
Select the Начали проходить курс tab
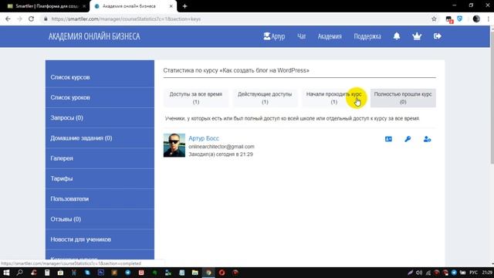tap(334, 98)
